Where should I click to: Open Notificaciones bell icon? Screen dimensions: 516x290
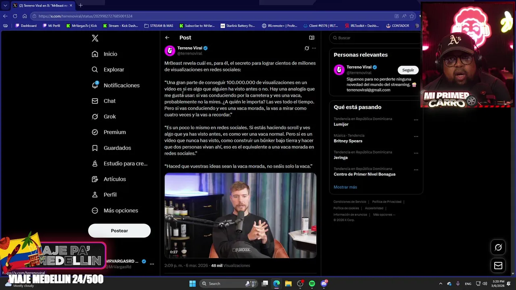click(95, 85)
